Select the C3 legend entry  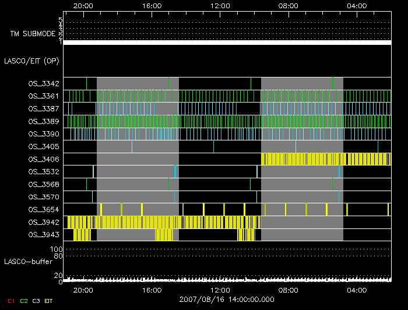[36, 301]
